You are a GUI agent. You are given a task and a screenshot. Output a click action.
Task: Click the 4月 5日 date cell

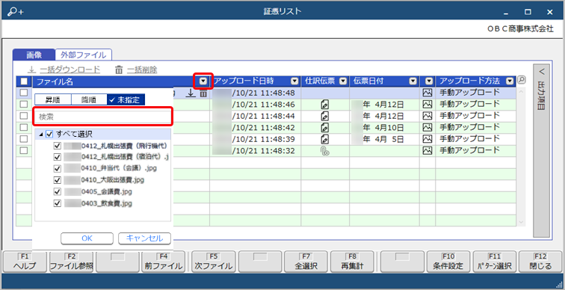pyautogui.click(x=383, y=139)
